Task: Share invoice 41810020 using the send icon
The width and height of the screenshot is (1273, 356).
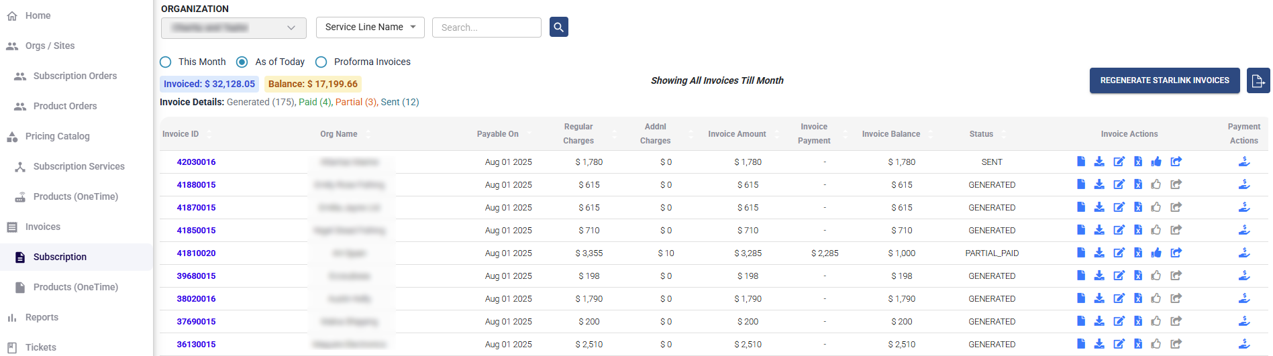Action: (x=1176, y=253)
